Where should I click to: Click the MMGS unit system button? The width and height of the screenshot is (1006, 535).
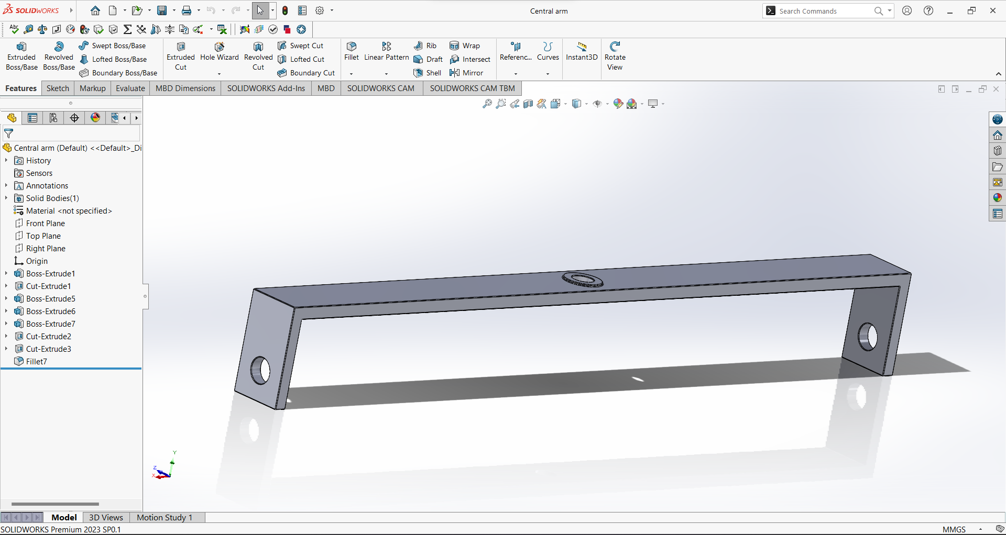point(954,529)
